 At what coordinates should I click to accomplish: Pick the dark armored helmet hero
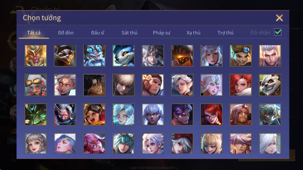tap(182, 56)
